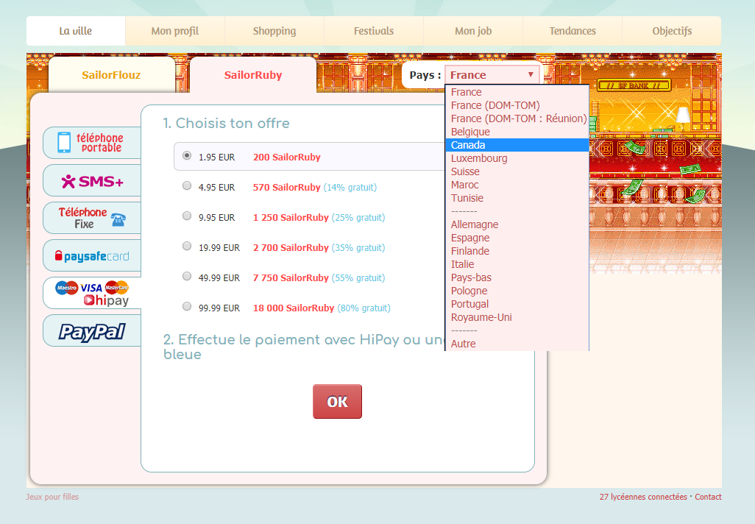Viewport: 755px width, 524px height.
Task: Pick Suisse from the country list
Action: coord(517,171)
